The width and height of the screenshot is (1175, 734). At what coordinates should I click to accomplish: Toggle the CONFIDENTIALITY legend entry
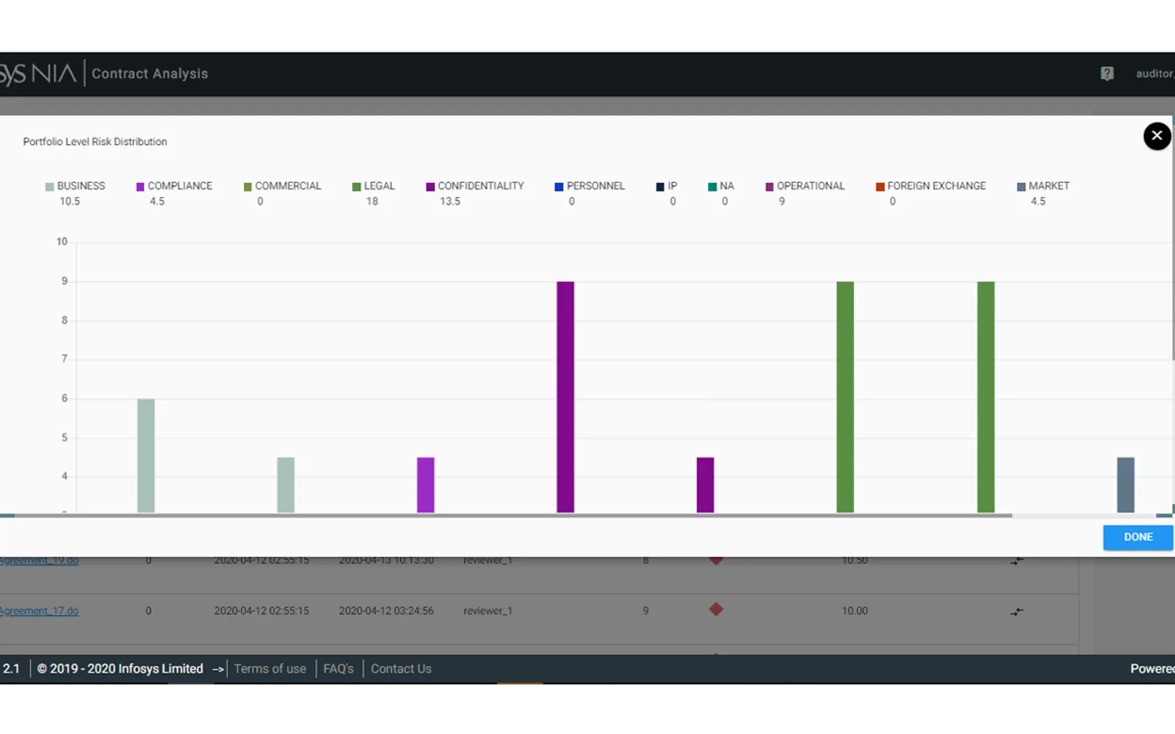click(474, 186)
